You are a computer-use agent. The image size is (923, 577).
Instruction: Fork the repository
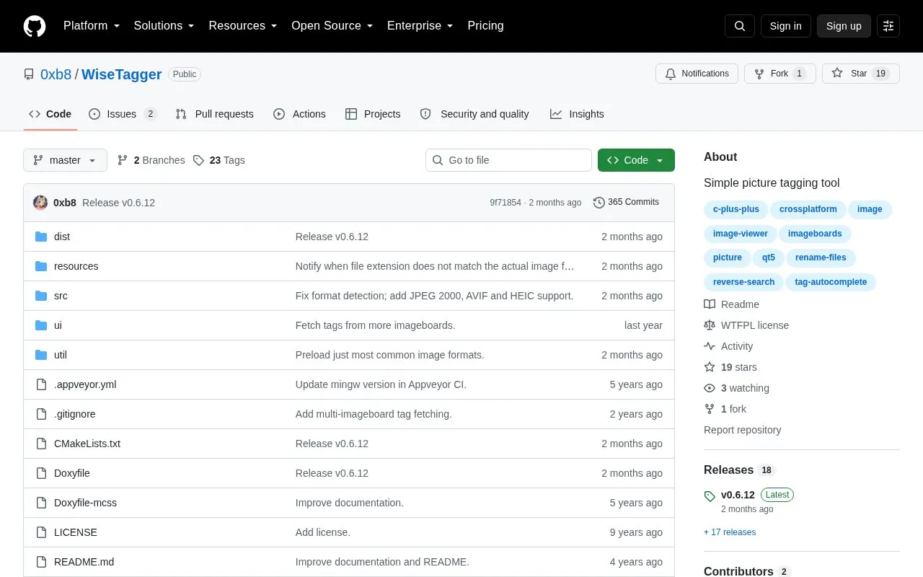(780, 74)
